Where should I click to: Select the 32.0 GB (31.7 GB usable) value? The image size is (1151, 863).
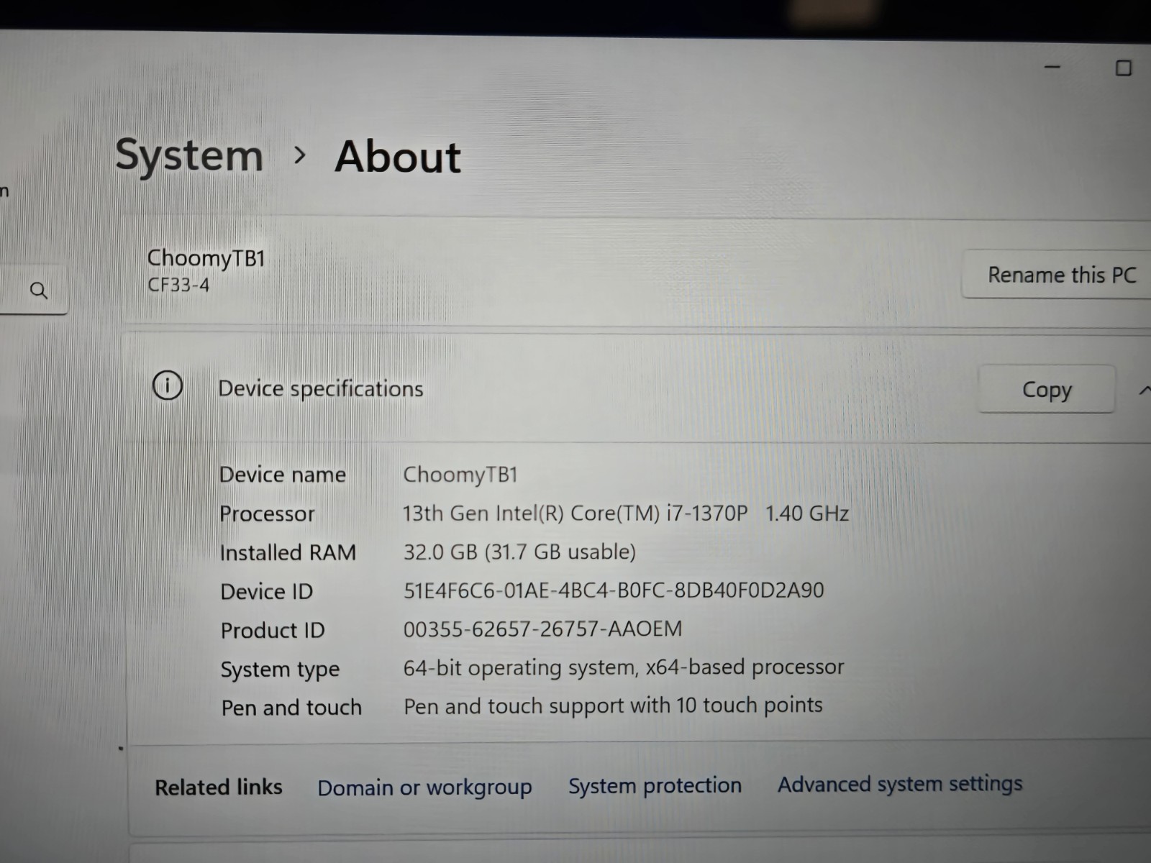tap(519, 552)
